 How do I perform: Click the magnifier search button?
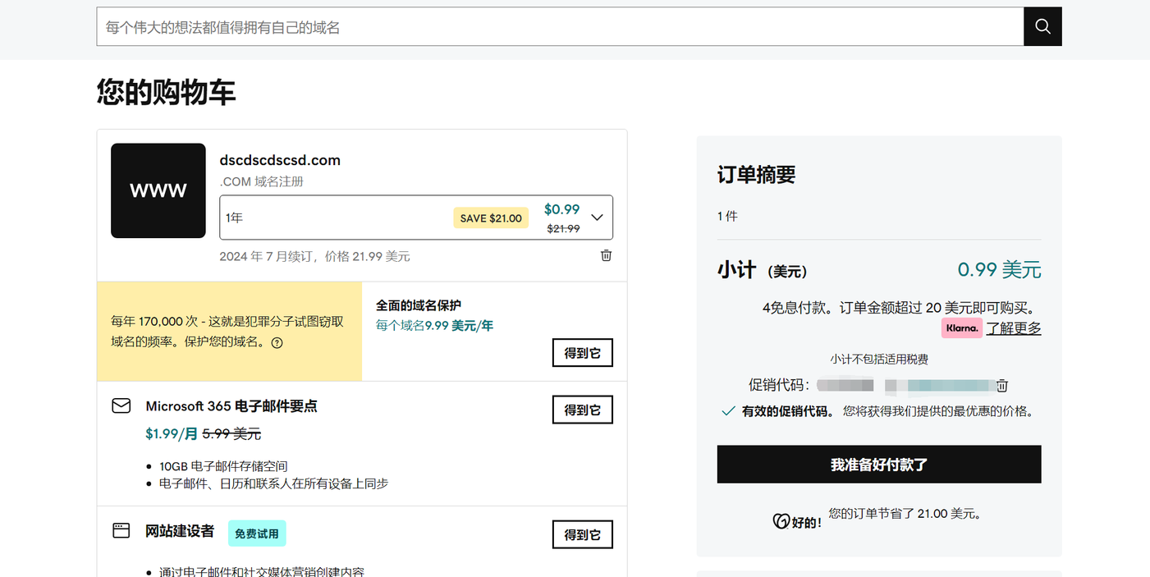pos(1042,26)
